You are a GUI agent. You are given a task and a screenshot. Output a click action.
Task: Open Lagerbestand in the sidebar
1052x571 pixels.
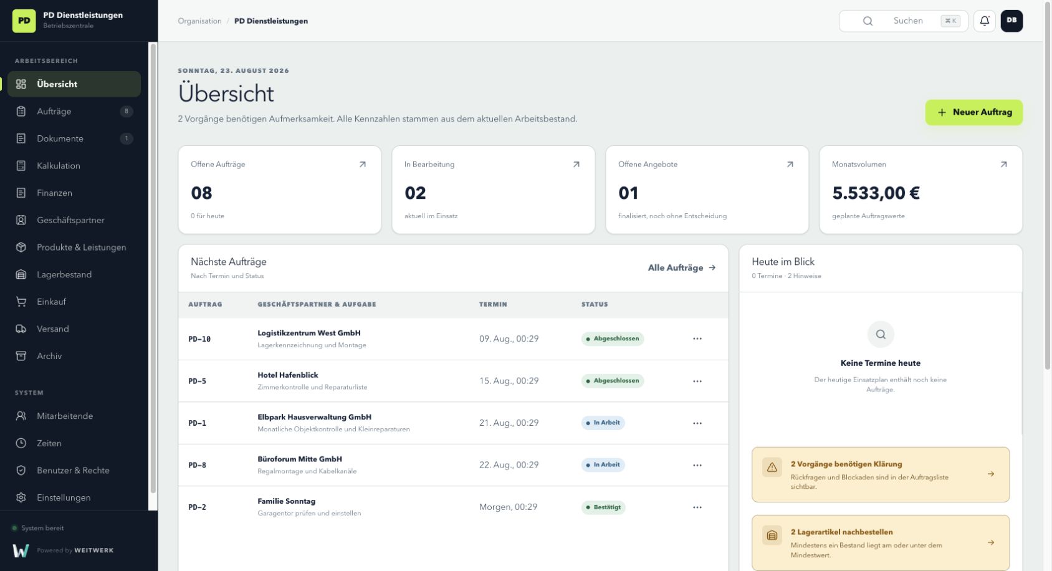click(x=74, y=274)
